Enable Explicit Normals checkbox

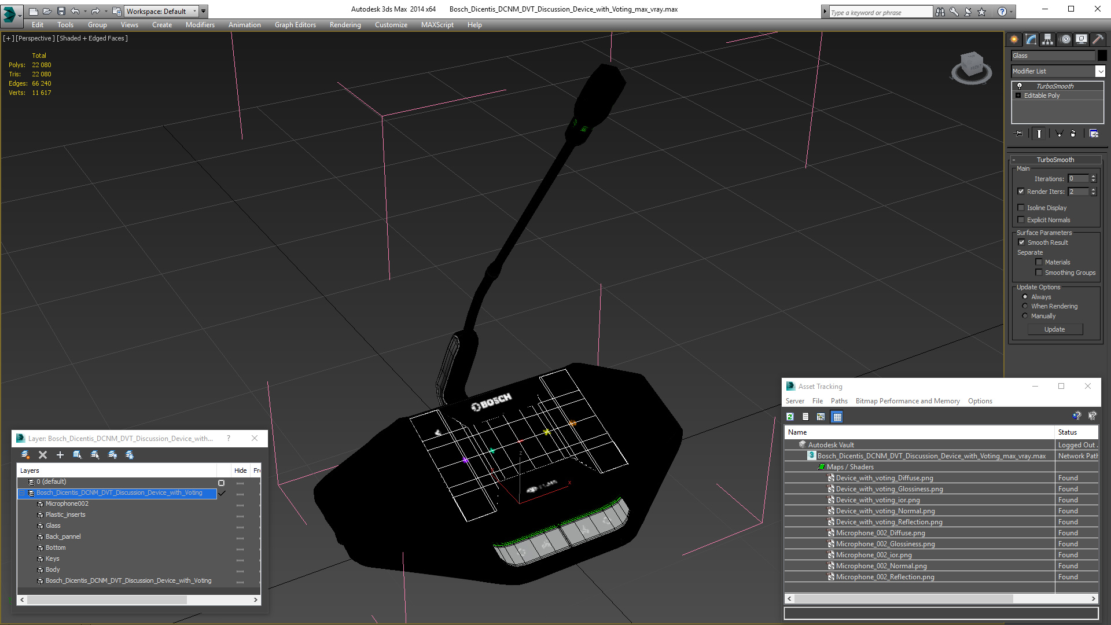pos(1021,220)
